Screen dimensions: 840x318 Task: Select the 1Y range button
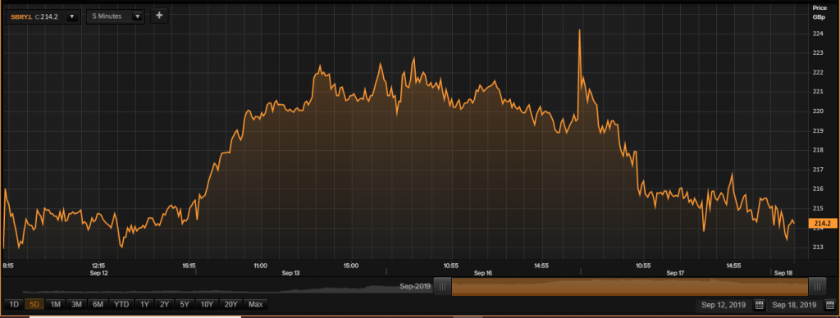[x=144, y=305]
